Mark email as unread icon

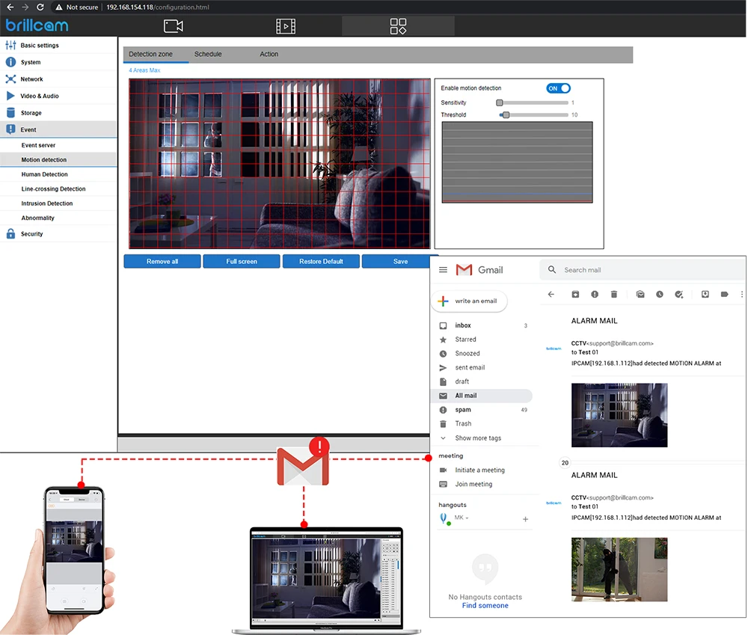click(x=640, y=295)
